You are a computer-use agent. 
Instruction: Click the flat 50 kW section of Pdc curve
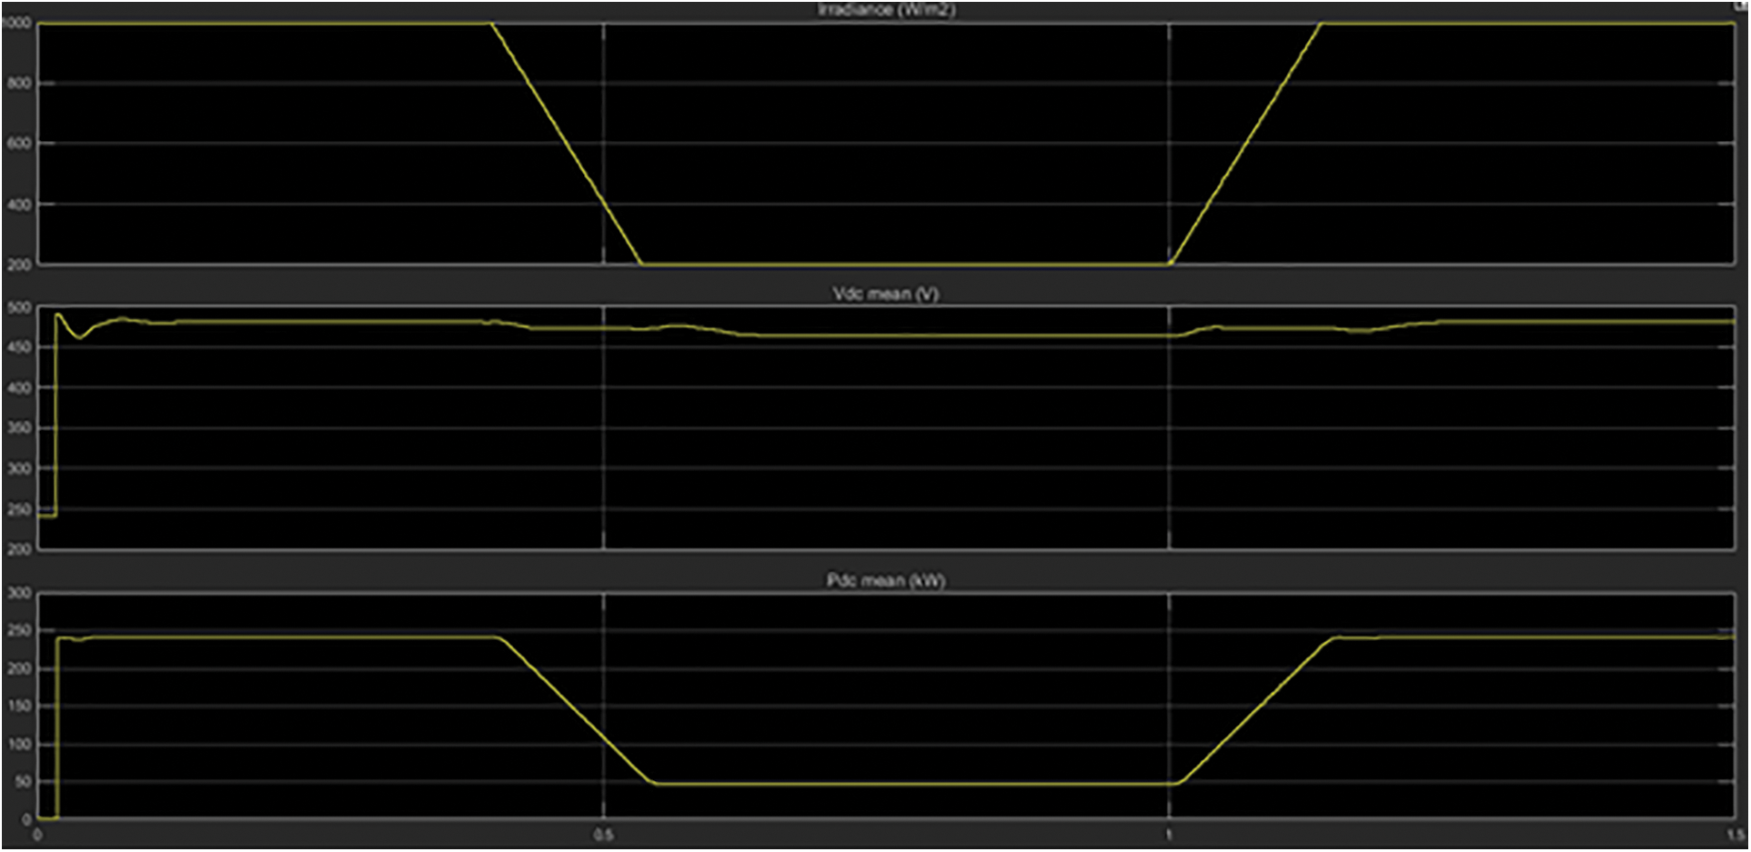(910, 784)
